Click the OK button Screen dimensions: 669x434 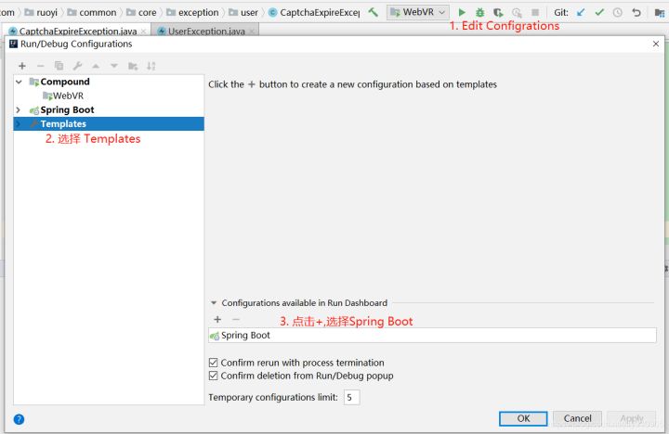523,418
